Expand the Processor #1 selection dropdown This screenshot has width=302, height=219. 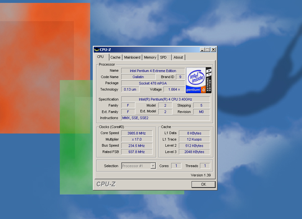153,166
